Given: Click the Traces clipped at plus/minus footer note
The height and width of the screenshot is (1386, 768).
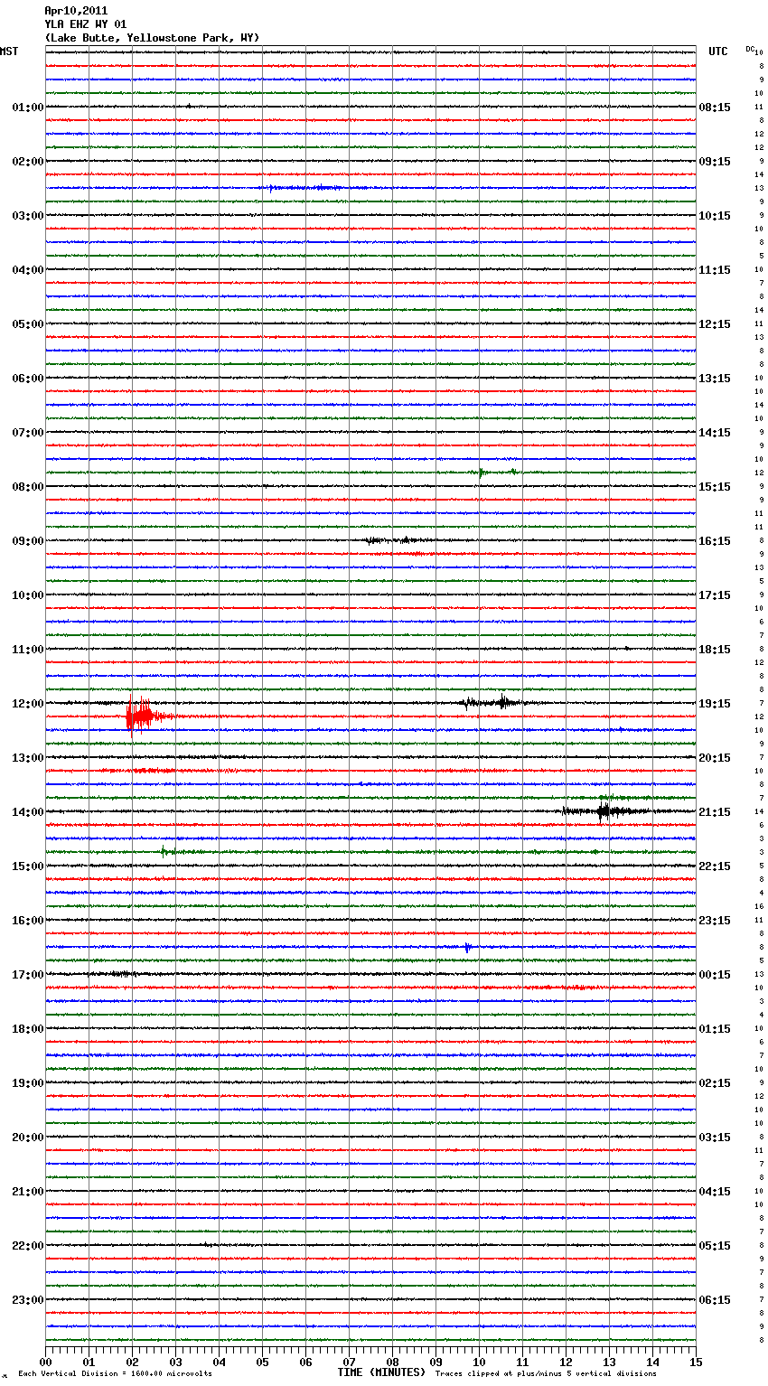Looking at the screenshot, I should coord(546,1374).
